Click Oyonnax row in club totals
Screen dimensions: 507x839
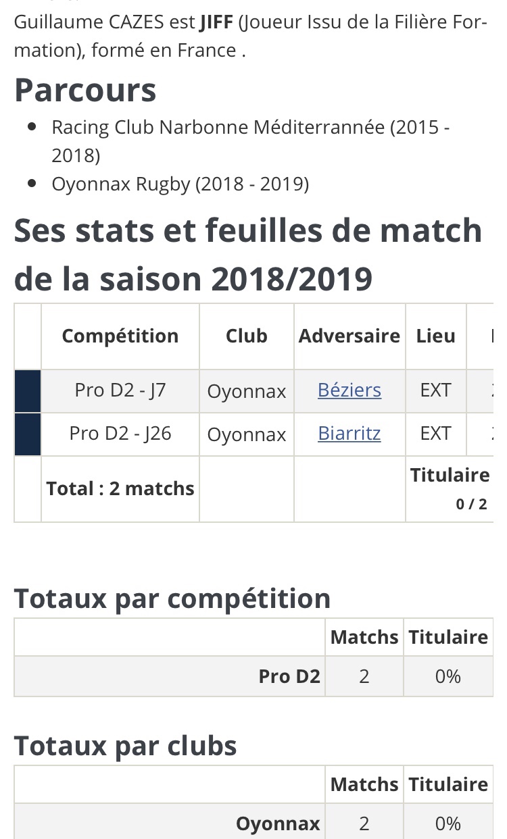point(278,823)
